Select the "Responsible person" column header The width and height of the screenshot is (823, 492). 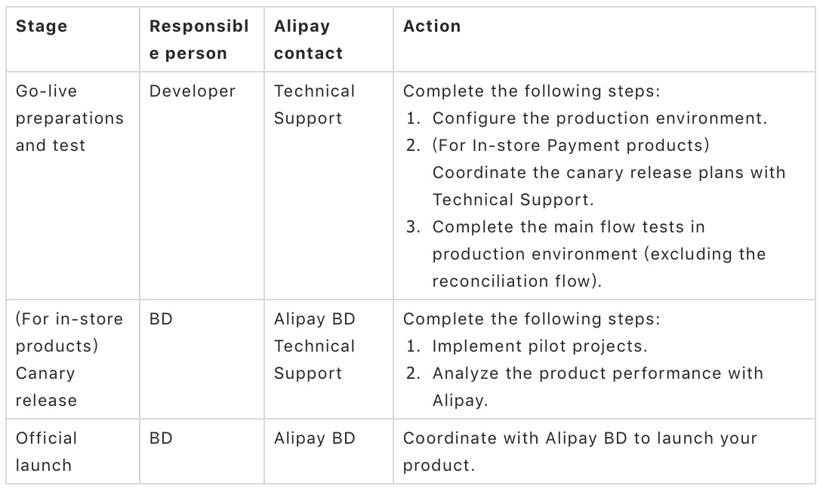click(199, 40)
